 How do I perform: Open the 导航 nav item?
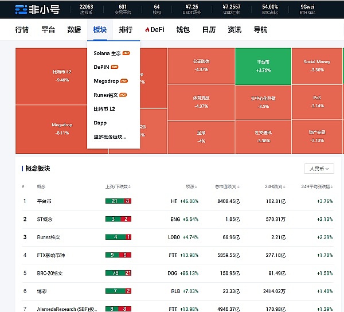(x=260, y=30)
